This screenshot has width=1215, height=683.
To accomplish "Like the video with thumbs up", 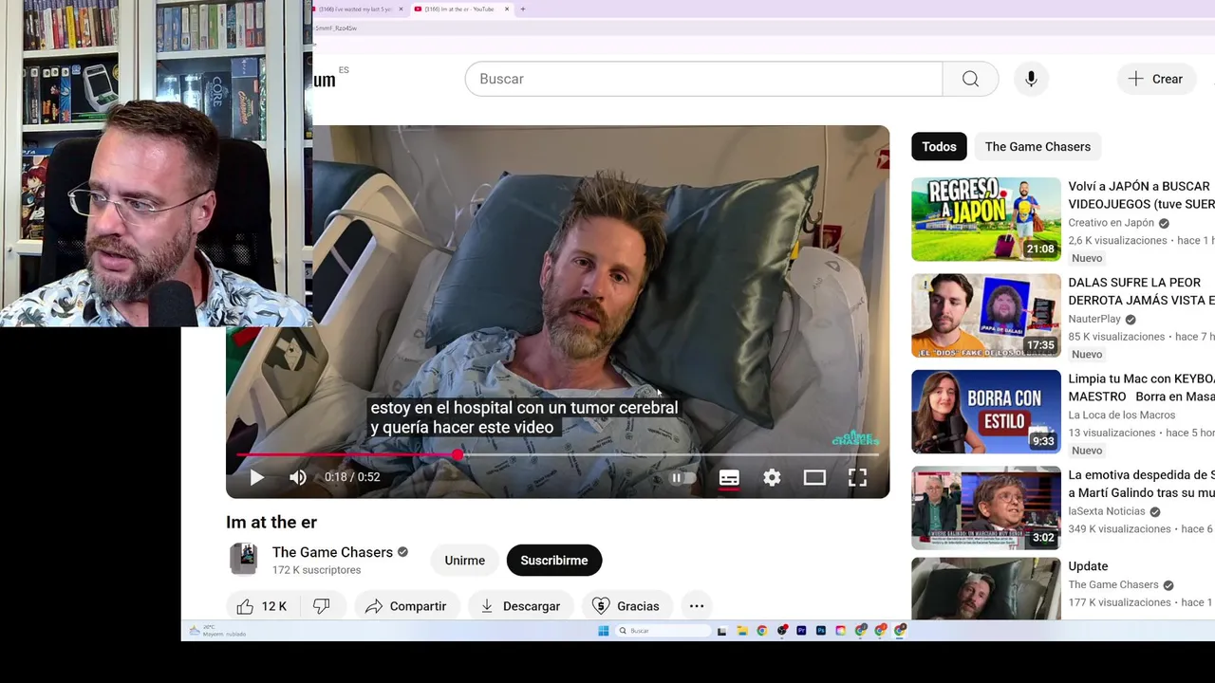I will point(262,606).
